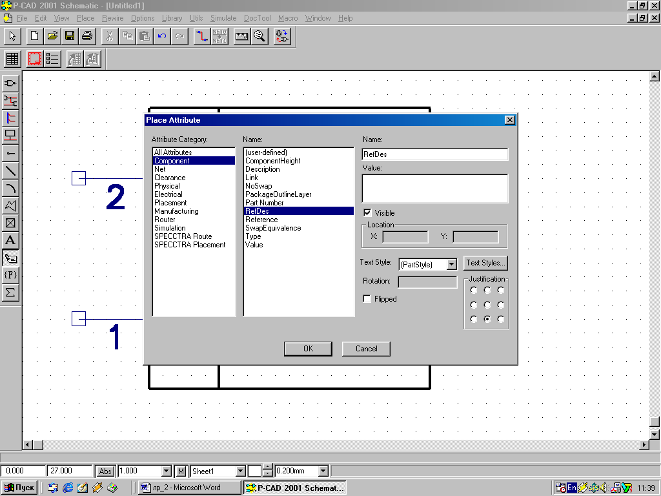
Task: Click the Value text field
Action: pyautogui.click(x=435, y=189)
